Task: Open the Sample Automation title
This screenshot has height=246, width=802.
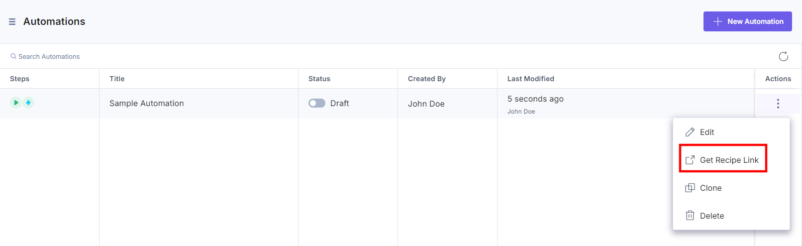Action: [x=147, y=103]
